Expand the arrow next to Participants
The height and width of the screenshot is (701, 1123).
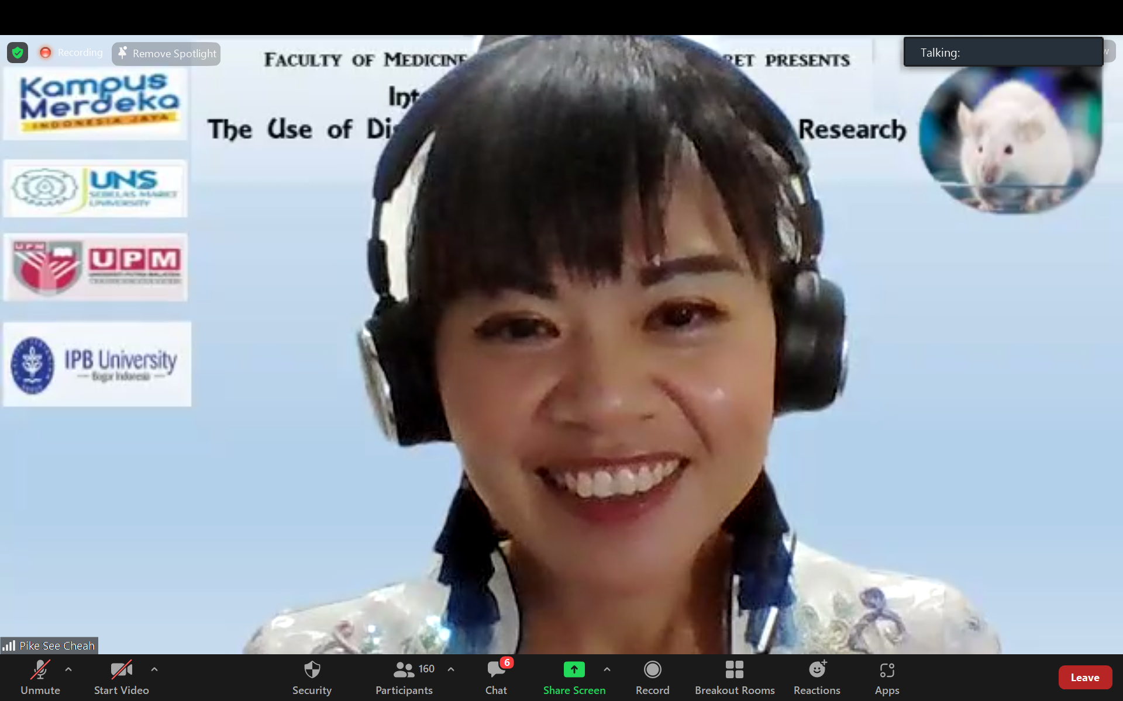point(451,669)
